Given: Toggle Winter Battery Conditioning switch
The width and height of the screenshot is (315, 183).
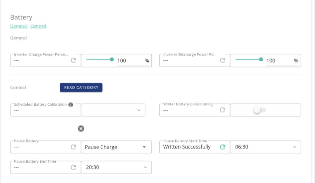Looking at the screenshot, I should [x=259, y=110].
